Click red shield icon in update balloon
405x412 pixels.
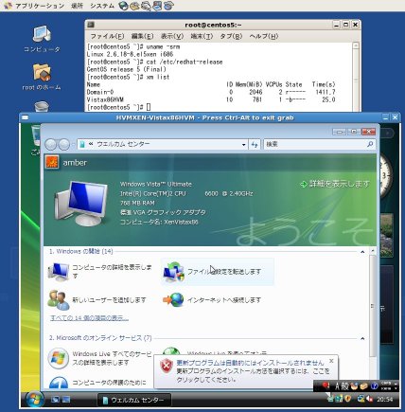pos(166,367)
